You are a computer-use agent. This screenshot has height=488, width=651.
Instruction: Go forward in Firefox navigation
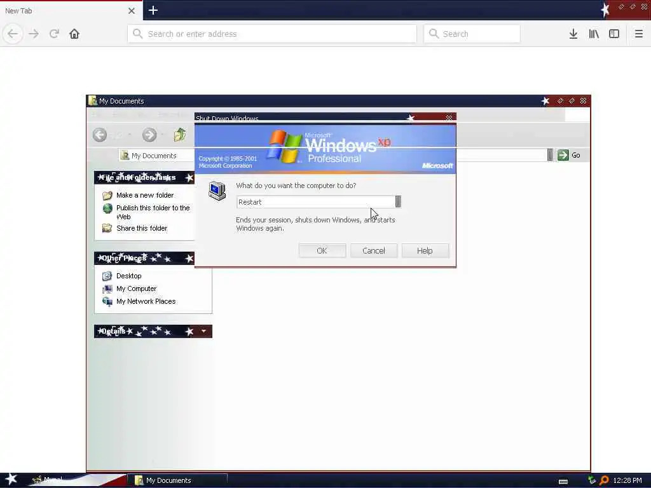[34, 34]
